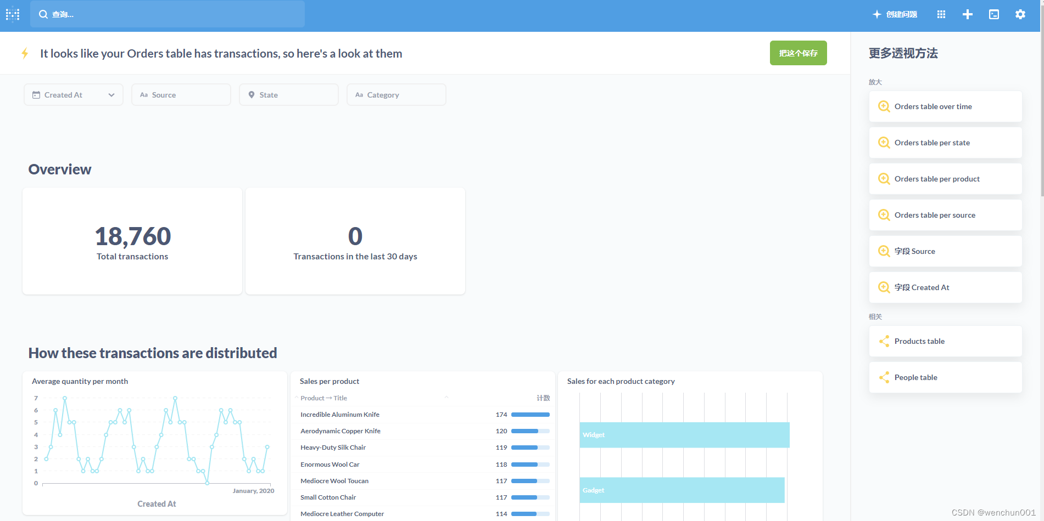Open the Source filter
This screenshot has width=1044, height=521.
pyautogui.click(x=181, y=94)
